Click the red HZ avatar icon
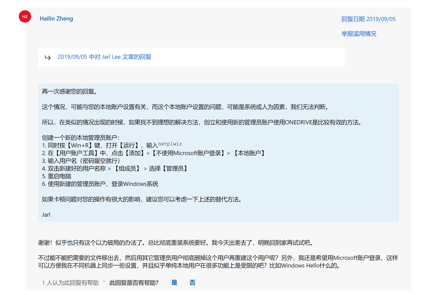Image resolution: width=441 pixels, height=295 pixels. tap(25, 17)
